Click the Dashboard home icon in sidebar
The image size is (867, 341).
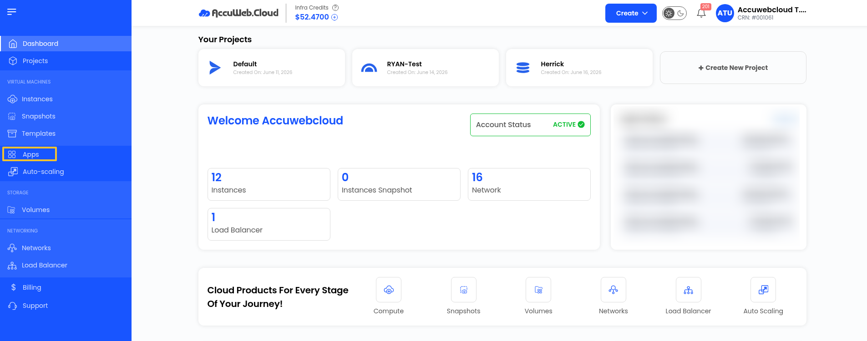pyautogui.click(x=13, y=44)
